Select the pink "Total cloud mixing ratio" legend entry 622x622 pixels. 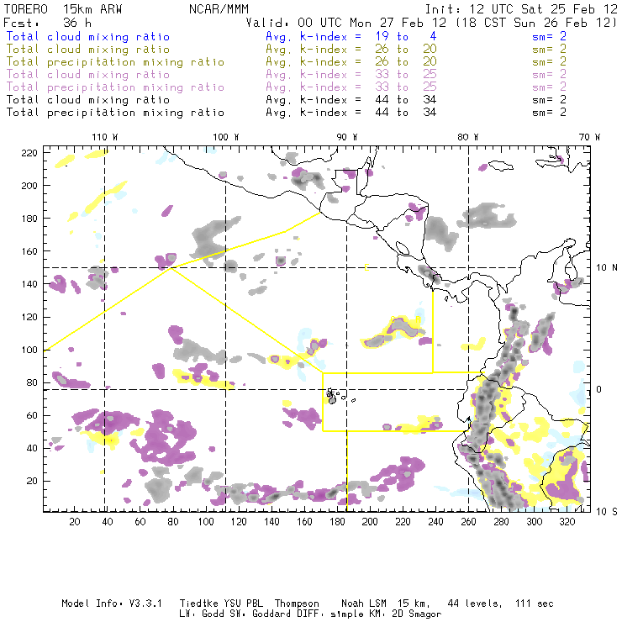pos(88,75)
